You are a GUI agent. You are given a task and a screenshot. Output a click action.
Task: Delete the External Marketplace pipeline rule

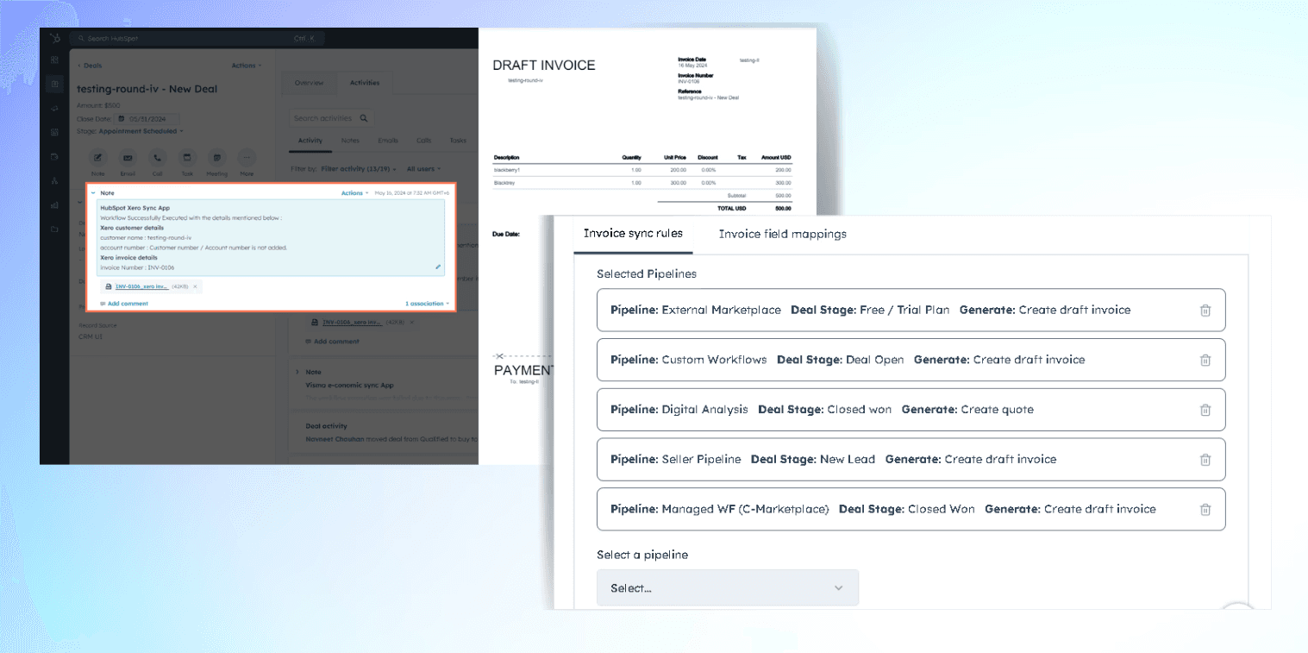(1205, 310)
